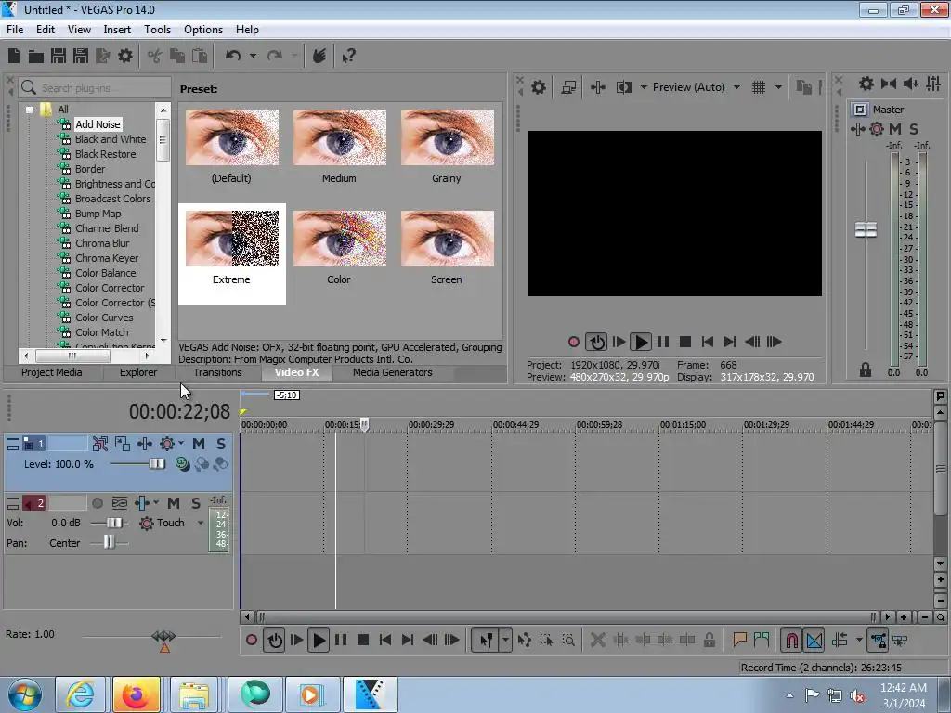Click the Open project folder icon
951x713 pixels.
36,57
